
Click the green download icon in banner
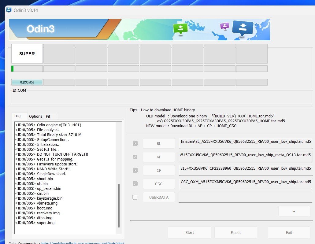[x=180, y=28]
